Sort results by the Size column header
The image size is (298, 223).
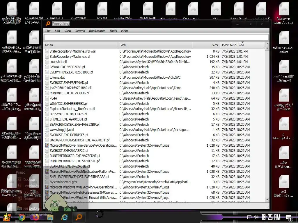point(206,45)
